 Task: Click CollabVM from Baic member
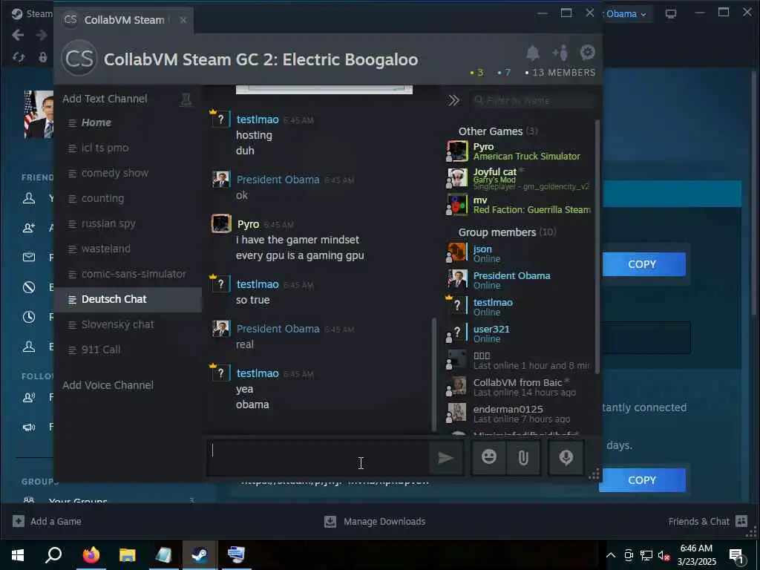pyautogui.click(x=519, y=387)
